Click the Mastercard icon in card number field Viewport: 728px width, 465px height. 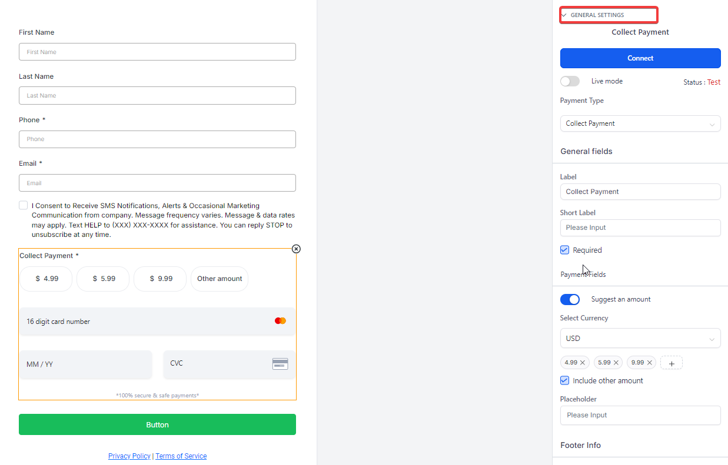click(x=280, y=321)
